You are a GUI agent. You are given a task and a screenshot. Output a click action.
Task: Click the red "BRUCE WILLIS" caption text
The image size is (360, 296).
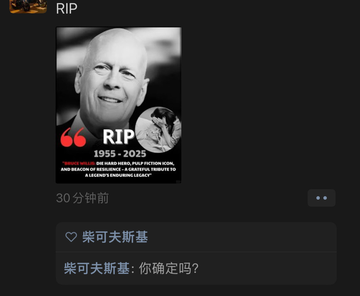(x=79, y=164)
